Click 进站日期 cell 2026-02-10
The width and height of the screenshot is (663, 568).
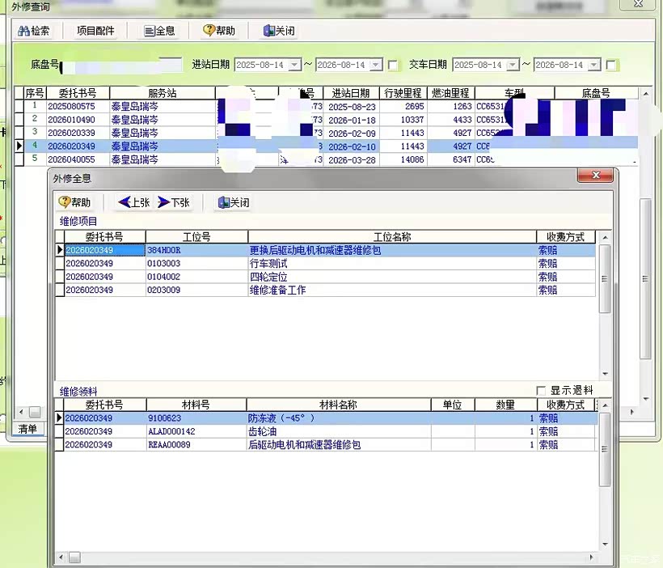point(352,146)
